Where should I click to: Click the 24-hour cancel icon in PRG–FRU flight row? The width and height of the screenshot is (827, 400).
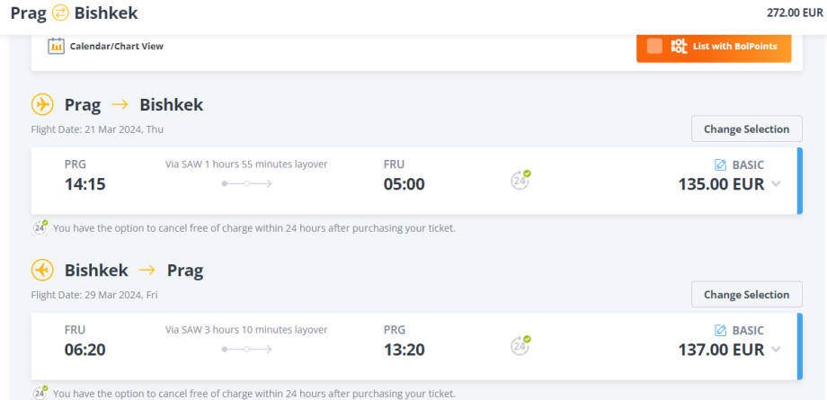tap(520, 181)
